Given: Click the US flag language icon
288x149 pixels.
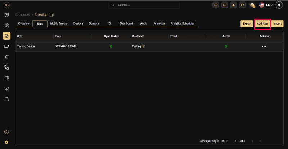Looking at the screenshot, I should click(x=262, y=5).
